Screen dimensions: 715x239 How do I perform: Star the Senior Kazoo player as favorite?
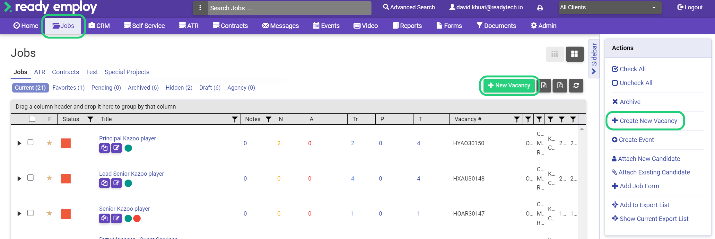pyautogui.click(x=49, y=213)
